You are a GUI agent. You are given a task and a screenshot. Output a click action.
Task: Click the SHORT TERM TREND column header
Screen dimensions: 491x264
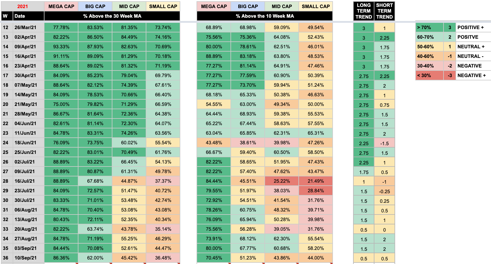pos(384,11)
